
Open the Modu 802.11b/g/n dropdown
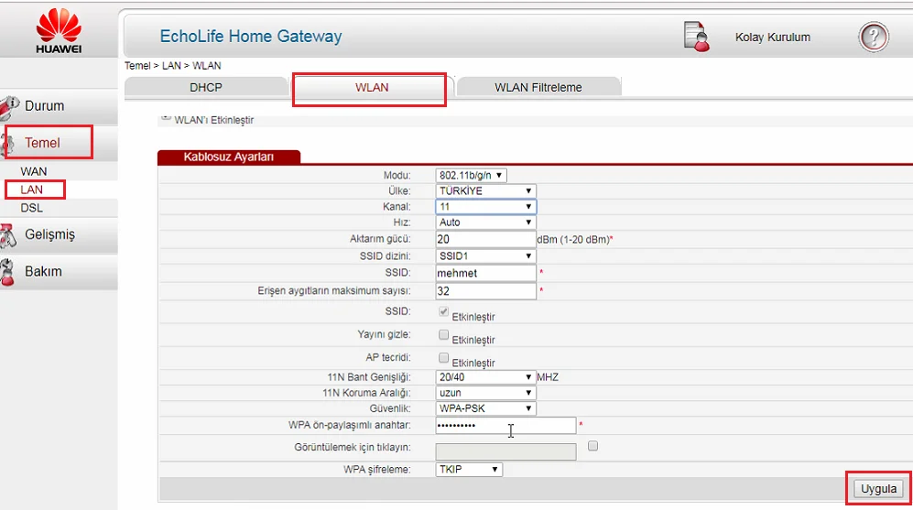point(472,175)
